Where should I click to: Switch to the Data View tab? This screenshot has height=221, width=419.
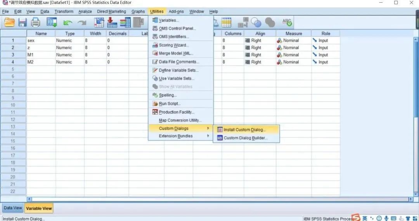click(x=13, y=208)
